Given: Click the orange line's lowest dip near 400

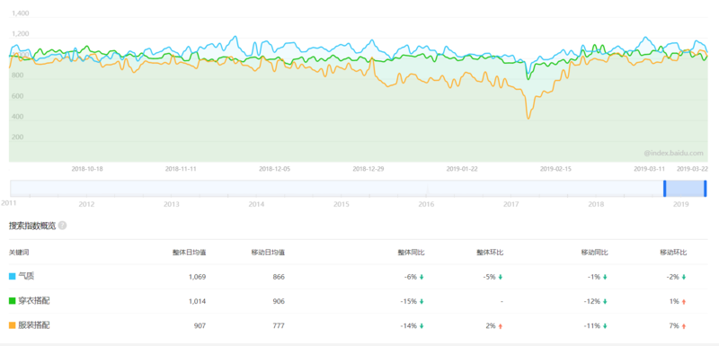Looking at the screenshot, I should coord(528,118).
